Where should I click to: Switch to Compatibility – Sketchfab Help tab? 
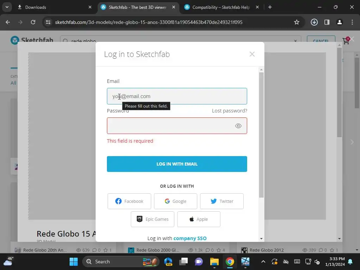point(221,7)
